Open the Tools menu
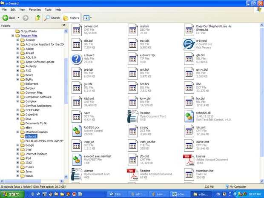The width and height of the screenshot is (264, 198). pos(48,9)
